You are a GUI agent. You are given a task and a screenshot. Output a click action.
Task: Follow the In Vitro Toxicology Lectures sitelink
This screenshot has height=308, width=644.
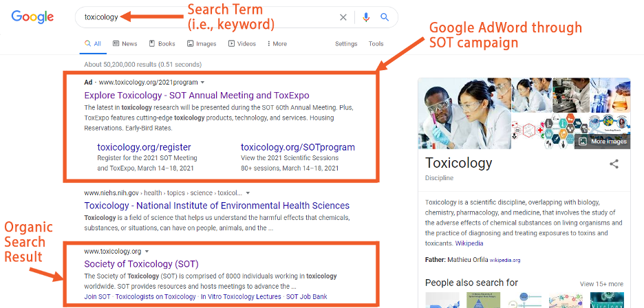pyautogui.click(x=241, y=296)
